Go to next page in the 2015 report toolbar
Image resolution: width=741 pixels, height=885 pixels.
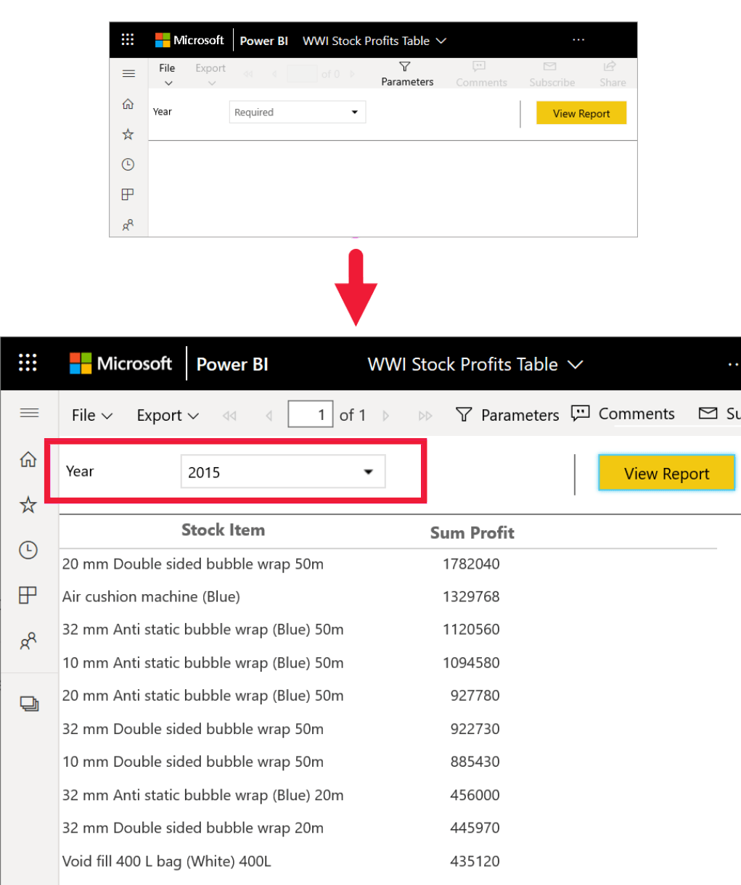coord(386,416)
